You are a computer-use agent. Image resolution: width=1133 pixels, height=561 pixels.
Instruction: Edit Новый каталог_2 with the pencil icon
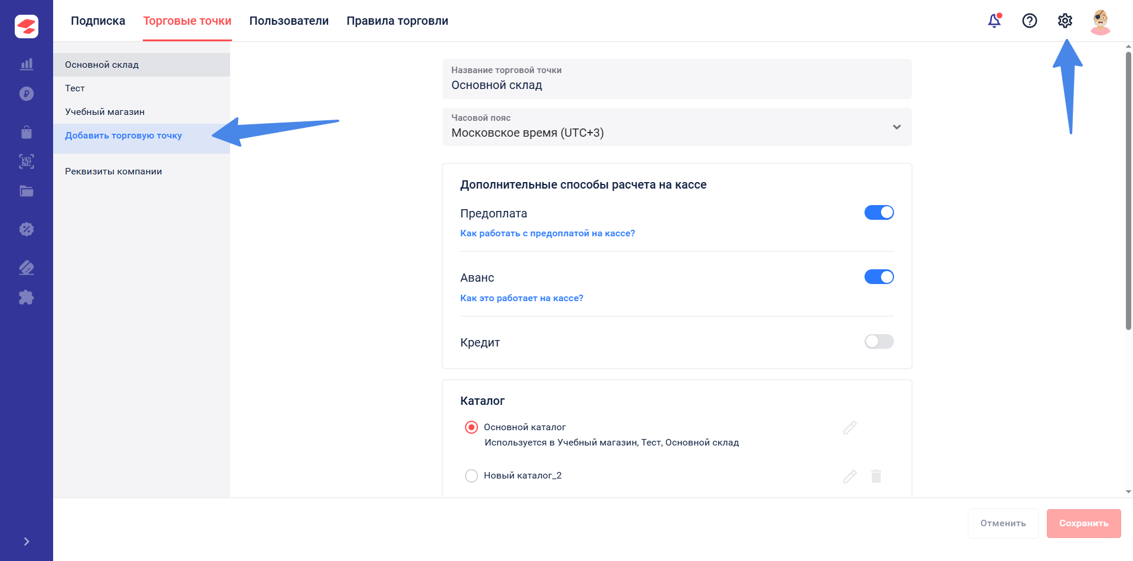(x=850, y=476)
